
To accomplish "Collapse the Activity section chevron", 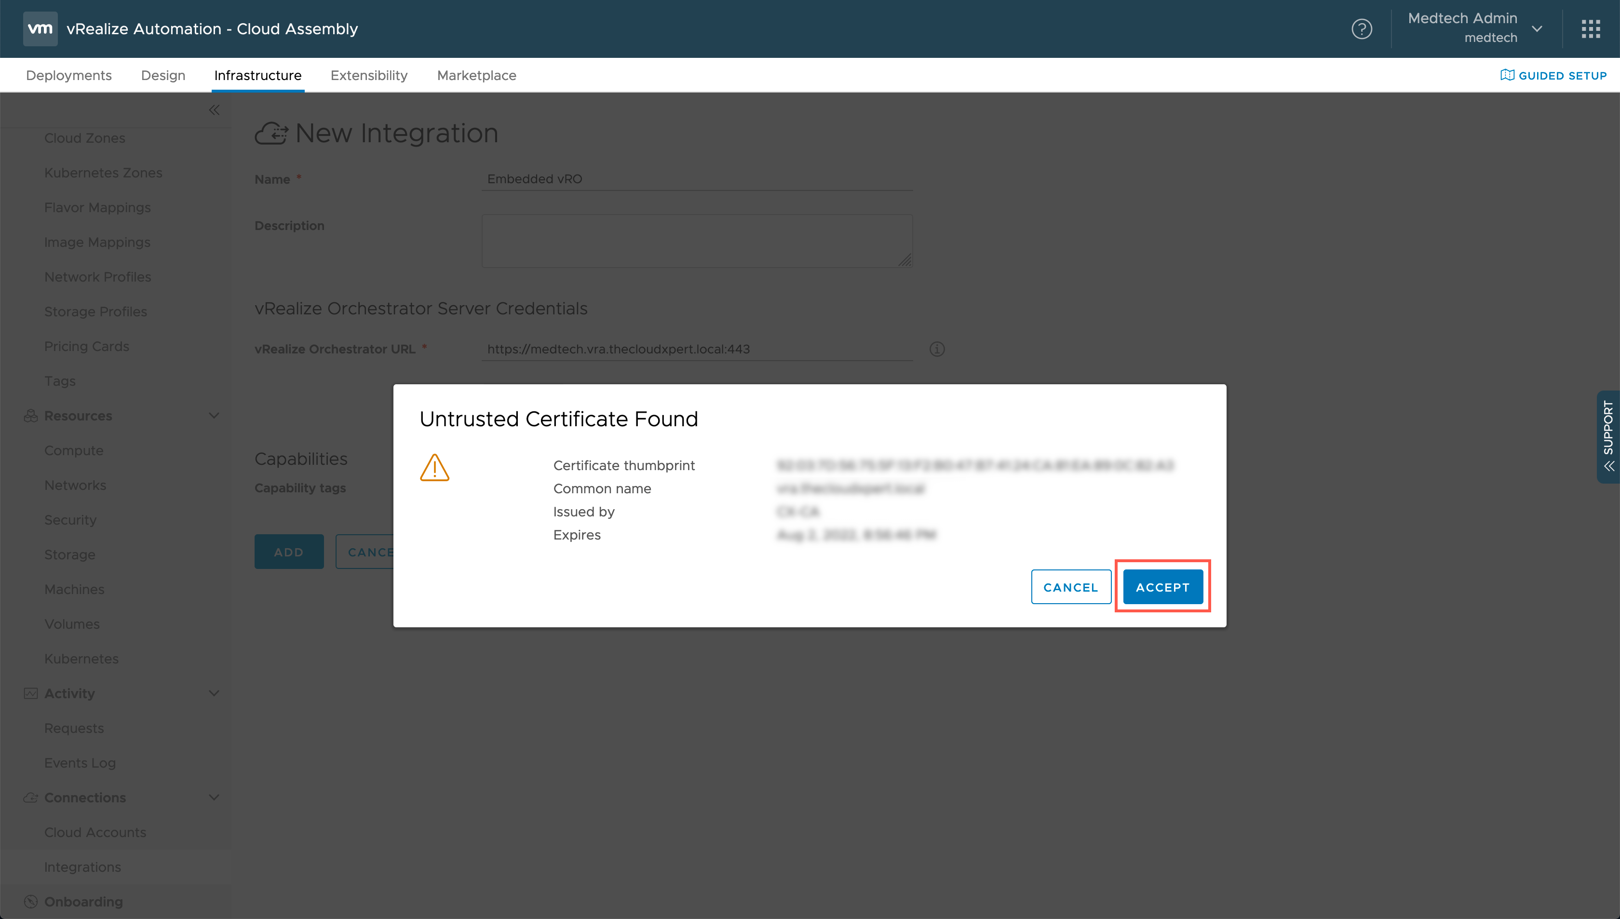I will point(214,693).
